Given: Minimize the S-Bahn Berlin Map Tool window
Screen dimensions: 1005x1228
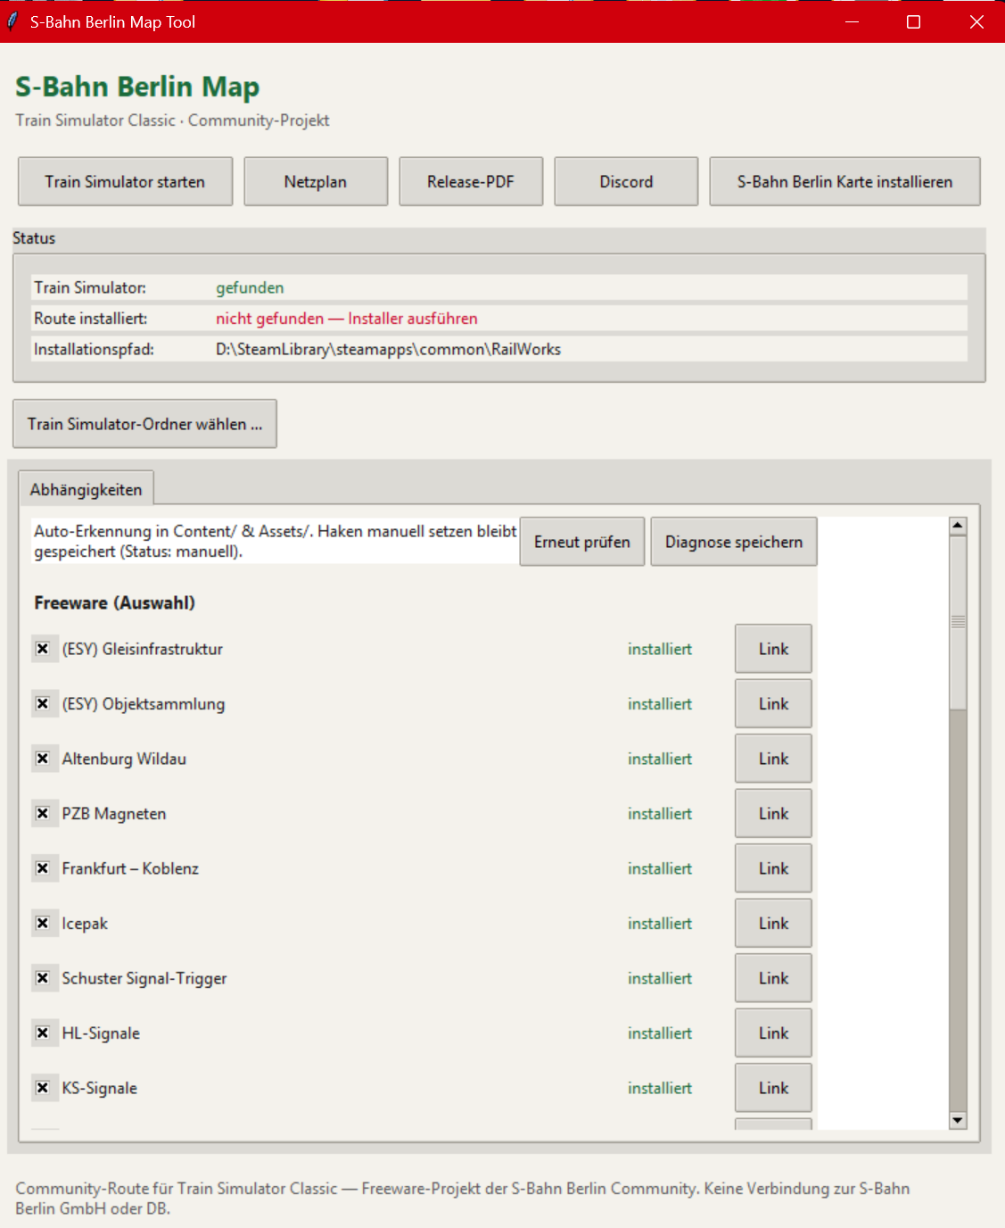Looking at the screenshot, I should pos(852,21).
